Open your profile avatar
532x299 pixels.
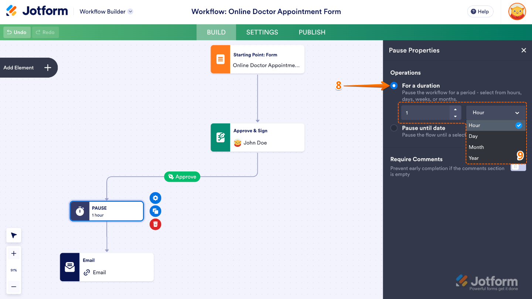tap(516, 11)
